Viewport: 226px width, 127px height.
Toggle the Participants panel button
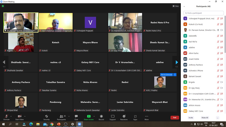[61, 117]
